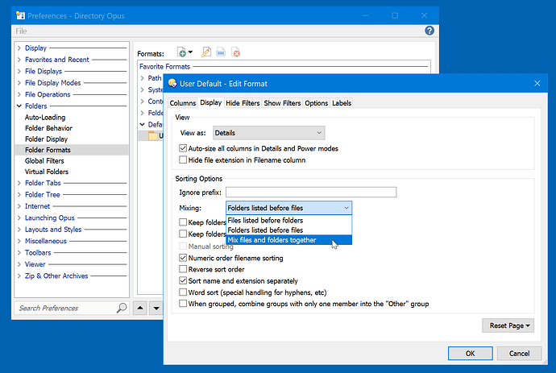Image resolution: width=556 pixels, height=373 pixels.
Task: Expand Favorites and Recent category
Action: 19,60
